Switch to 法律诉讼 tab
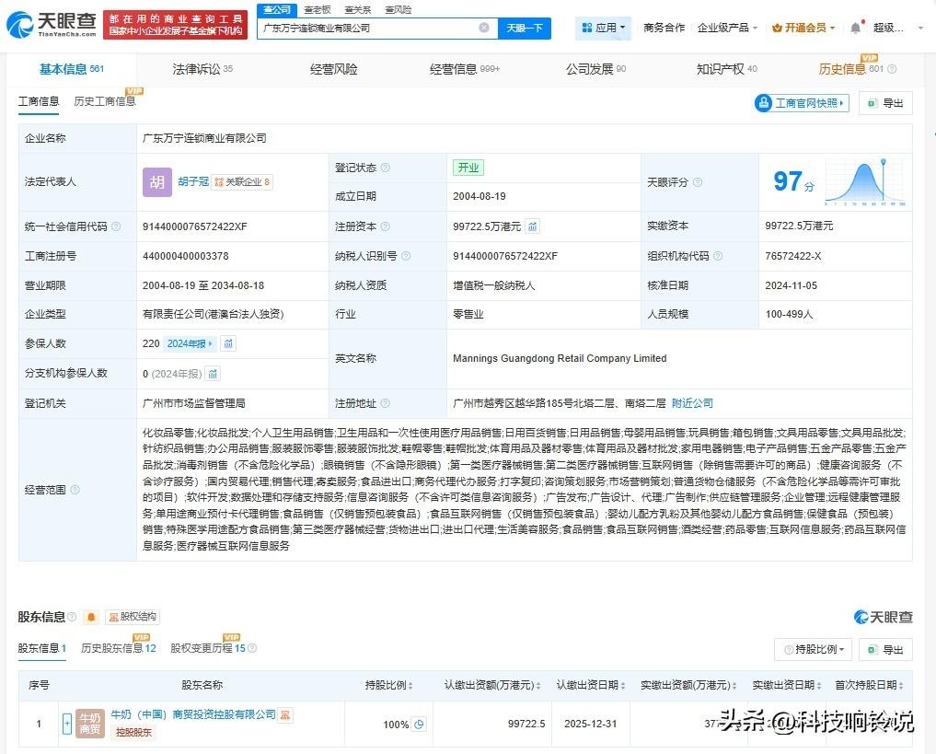 point(202,69)
